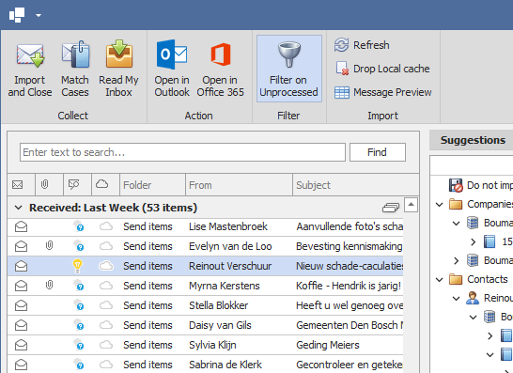Collapse the Contacts folder node
This screenshot has width=513, height=373.
click(x=440, y=280)
